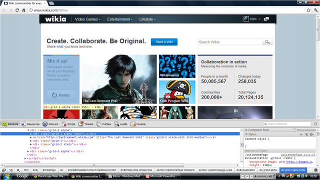Open DevTools settings gear

point(315,170)
